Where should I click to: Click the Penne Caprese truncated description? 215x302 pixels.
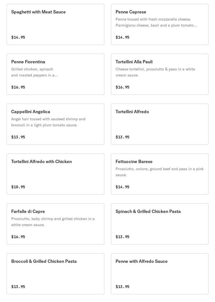point(156,22)
